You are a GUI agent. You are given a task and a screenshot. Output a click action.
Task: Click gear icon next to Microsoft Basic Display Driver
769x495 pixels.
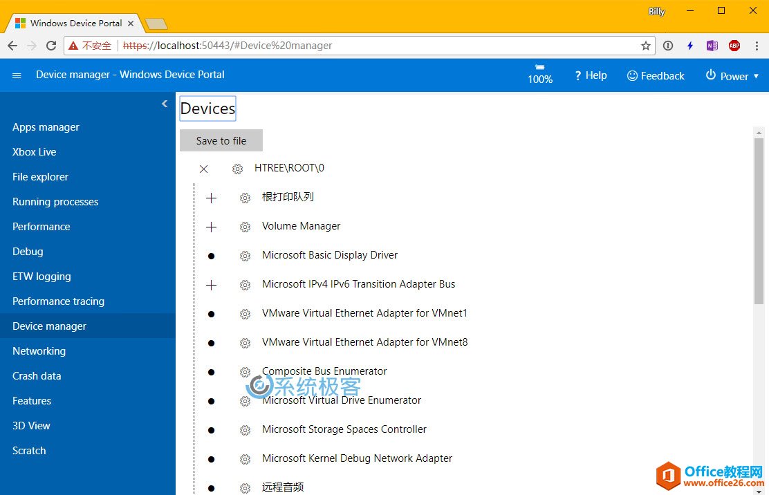click(245, 256)
